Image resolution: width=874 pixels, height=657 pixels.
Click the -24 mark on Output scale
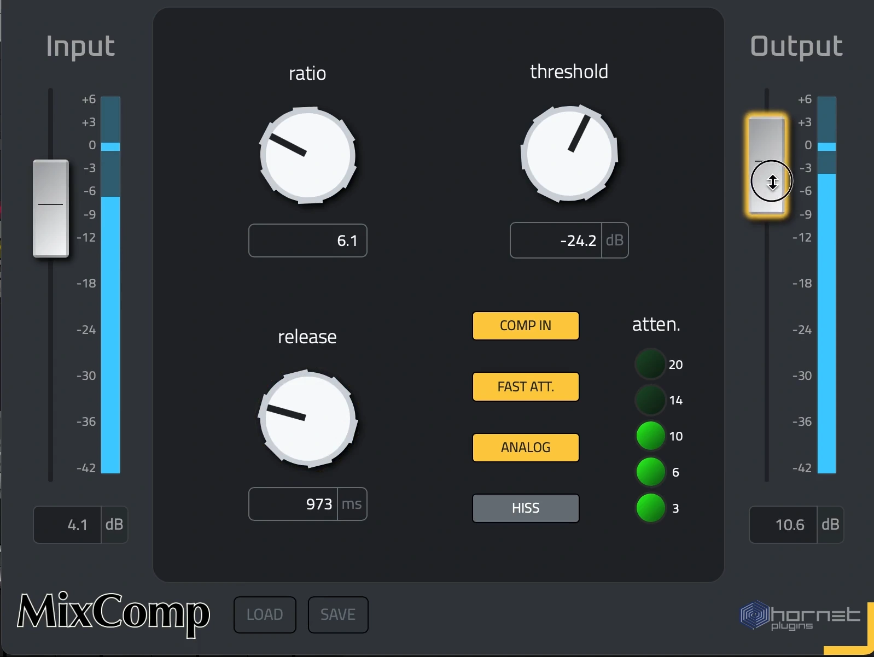pyautogui.click(x=802, y=330)
